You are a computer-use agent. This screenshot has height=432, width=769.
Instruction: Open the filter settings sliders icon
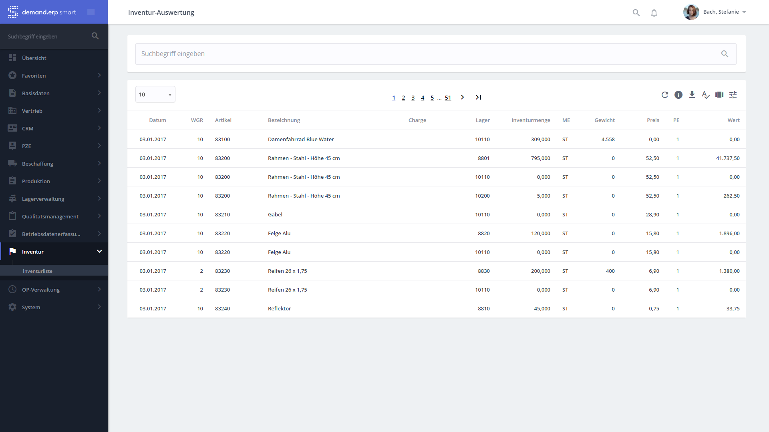coord(733,95)
